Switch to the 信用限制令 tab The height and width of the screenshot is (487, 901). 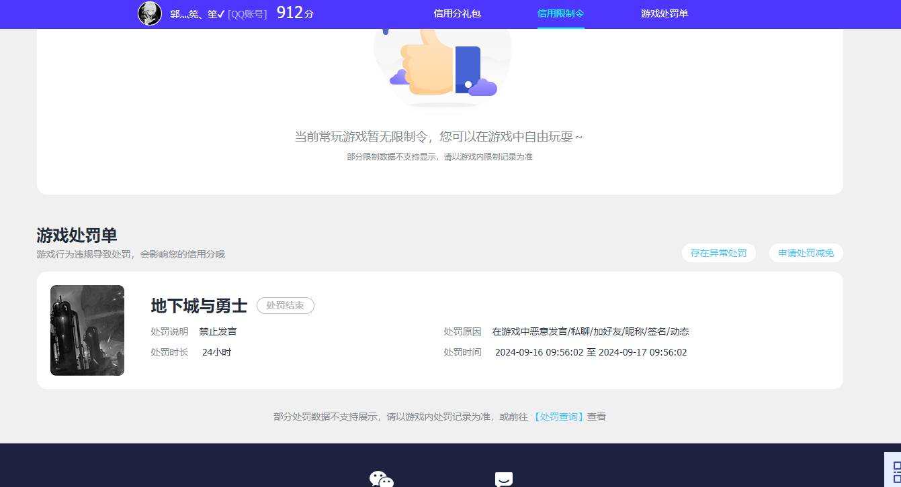coord(560,13)
